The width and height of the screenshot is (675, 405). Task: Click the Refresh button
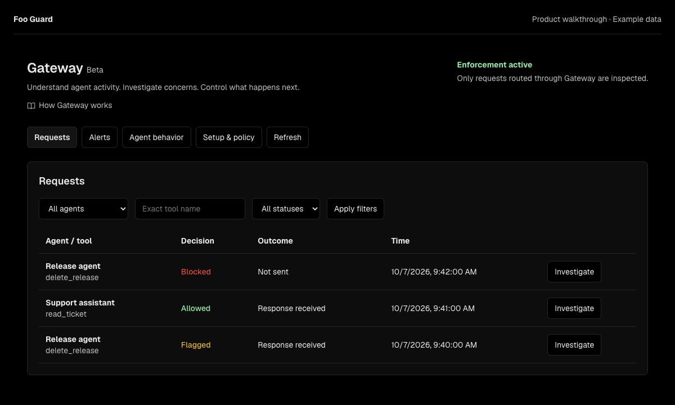point(287,137)
